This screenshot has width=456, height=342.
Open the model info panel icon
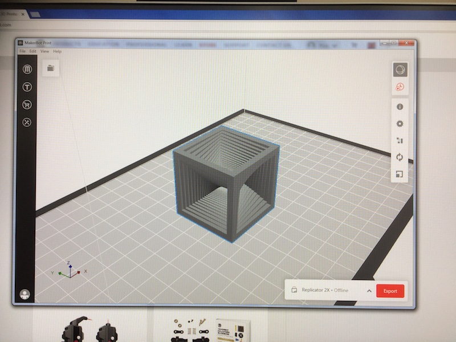click(401, 106)
